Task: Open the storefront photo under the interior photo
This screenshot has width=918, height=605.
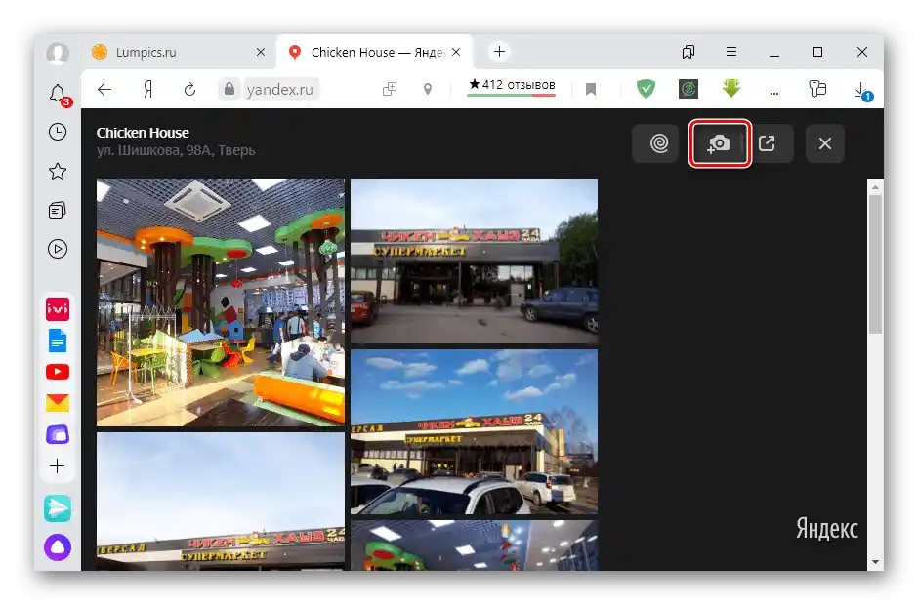Action: pos(221,502)
